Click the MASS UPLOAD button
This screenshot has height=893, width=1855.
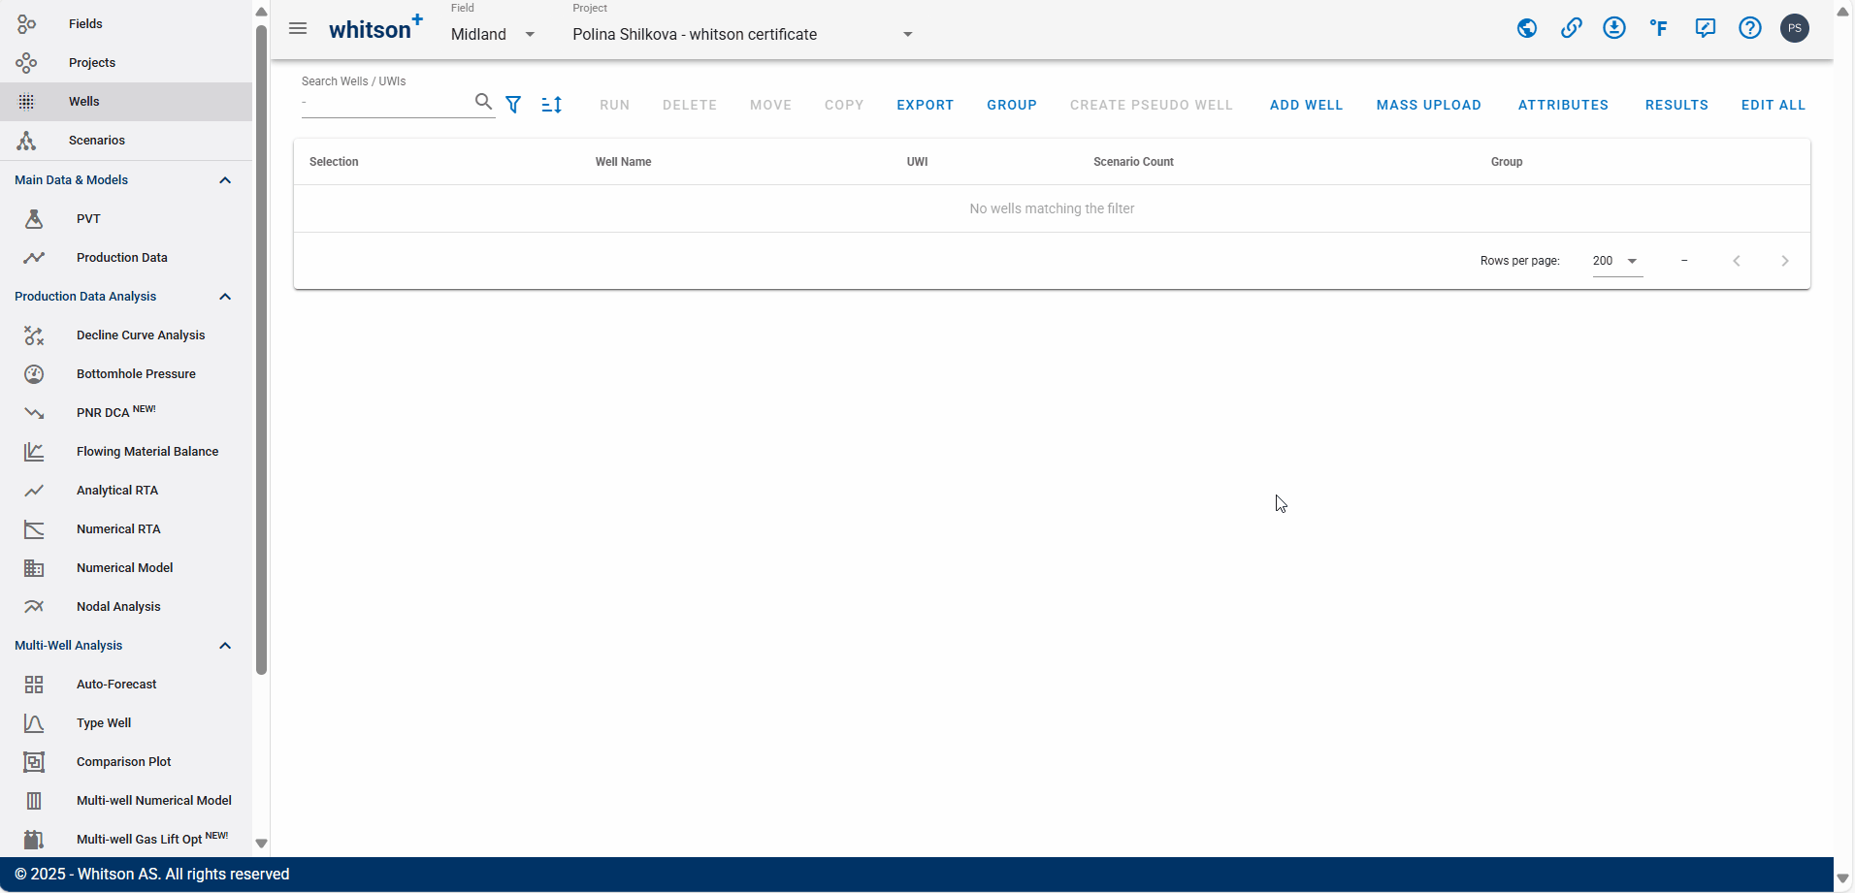click(1428, 105)
